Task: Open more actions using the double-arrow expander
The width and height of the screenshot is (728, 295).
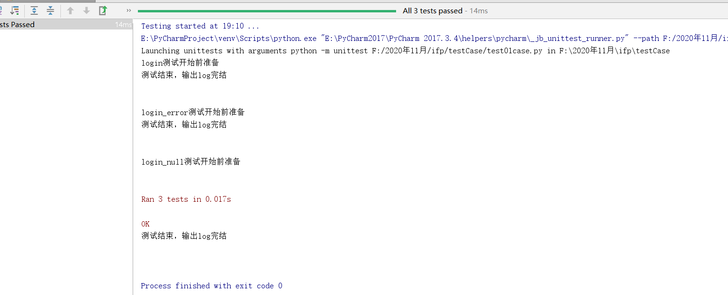Action: click(x=129, y=10)
